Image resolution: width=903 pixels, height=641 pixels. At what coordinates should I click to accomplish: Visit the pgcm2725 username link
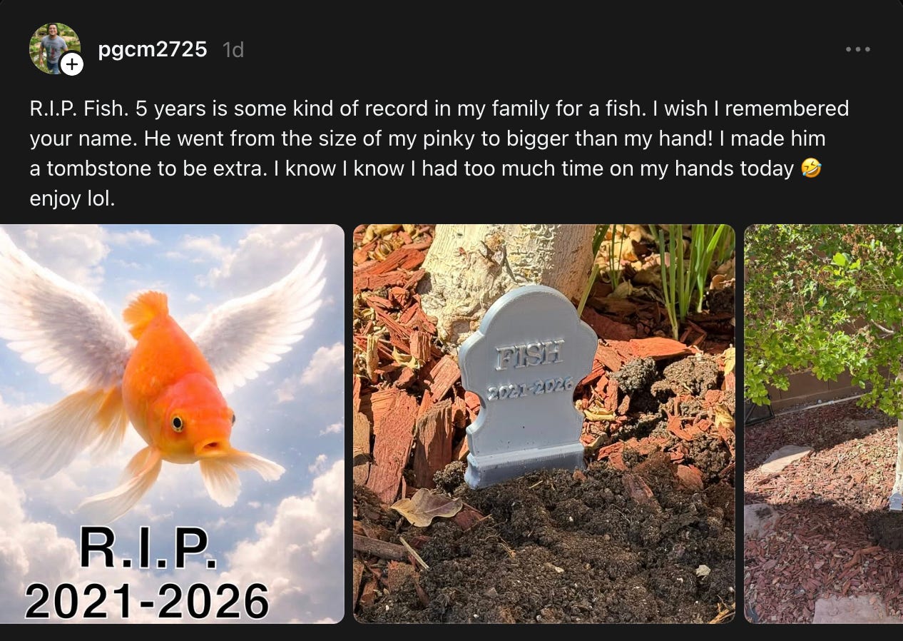click(x=153, y=49)
